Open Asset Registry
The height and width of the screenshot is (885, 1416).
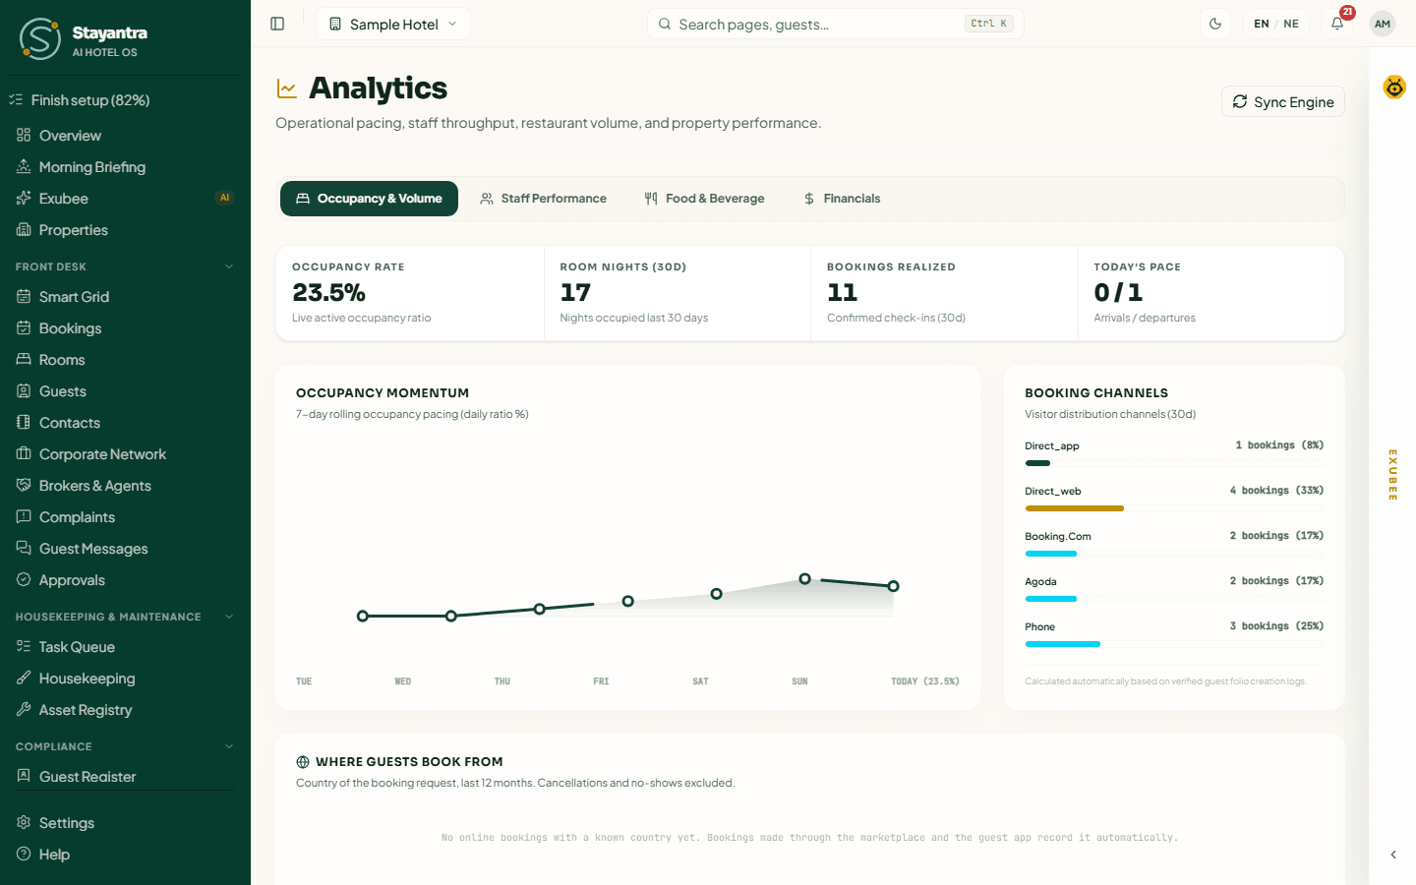pyautogui.click(x=126, y=710)
